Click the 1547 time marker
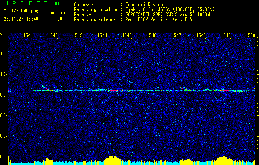This screenshot has height=165, width=259. [x=177, y=35]
